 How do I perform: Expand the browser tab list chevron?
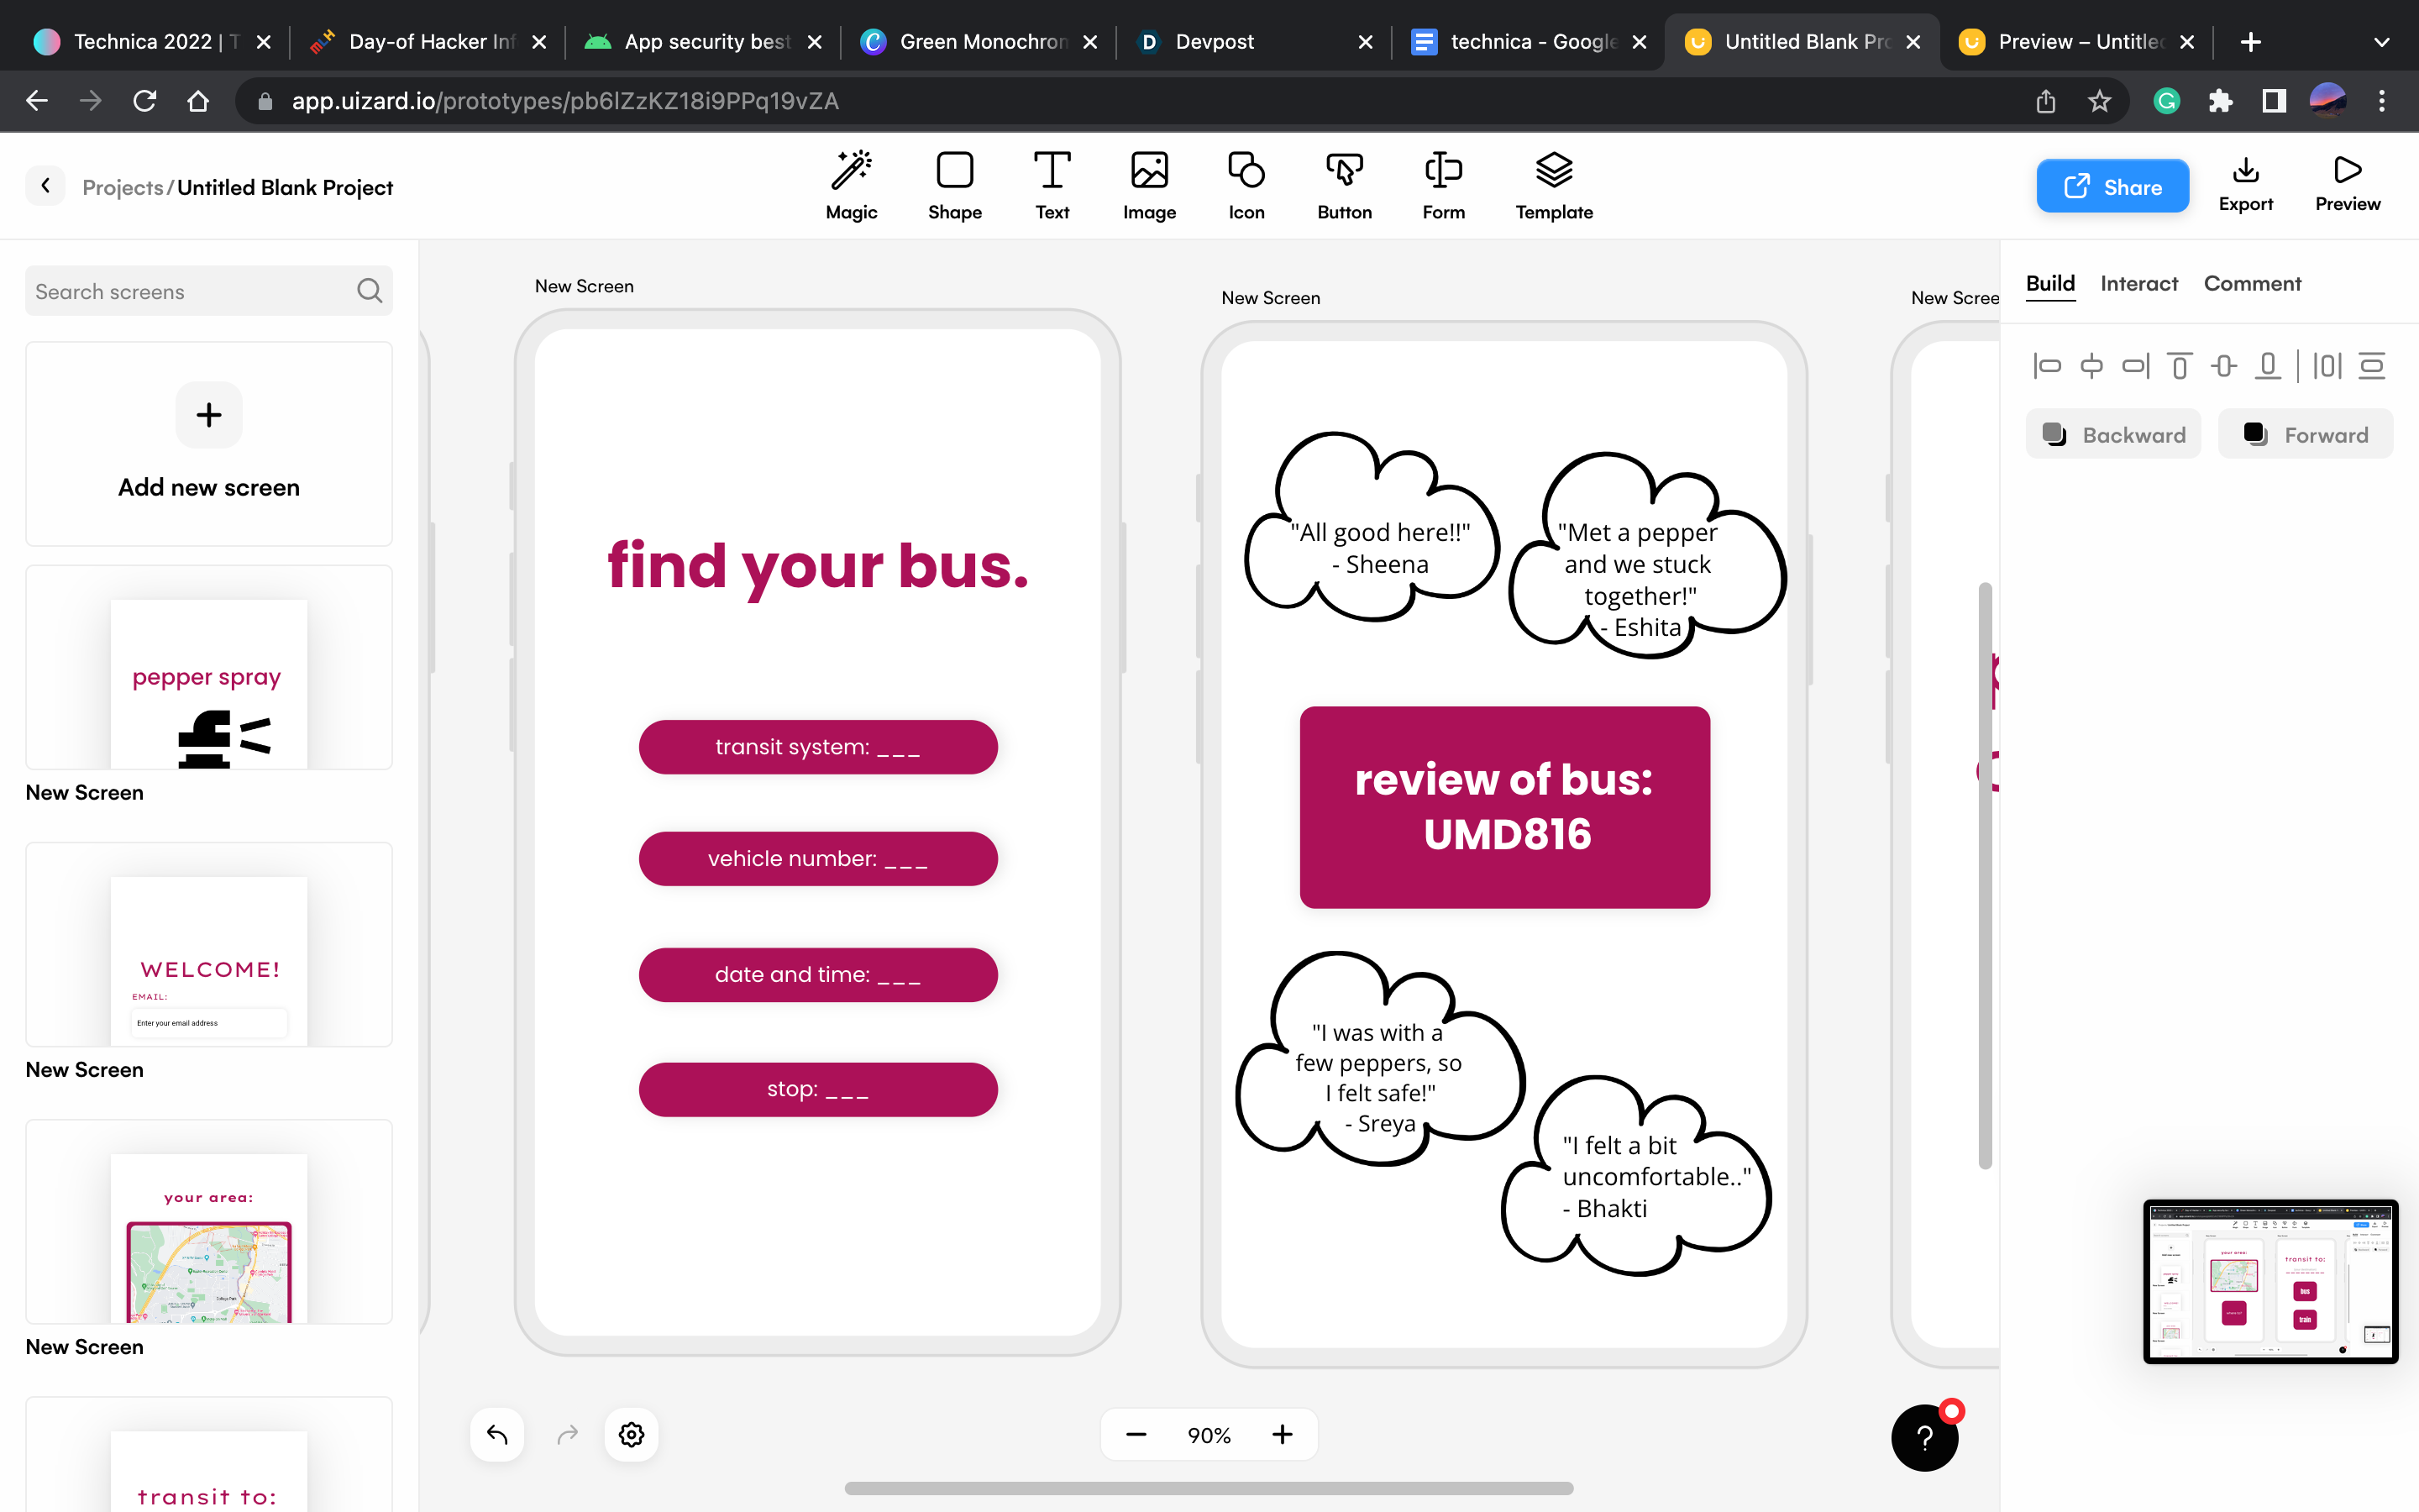pos(2381,42)
